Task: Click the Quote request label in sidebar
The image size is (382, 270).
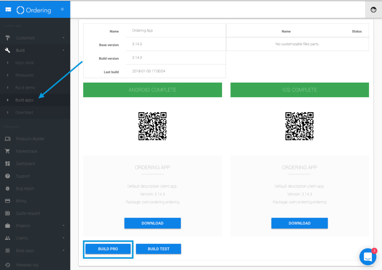Action: click(28, 214)
